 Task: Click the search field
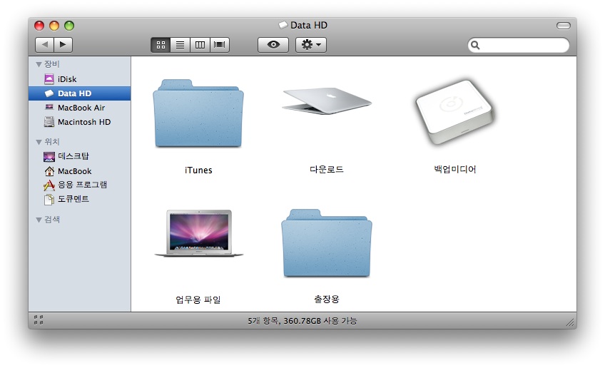point(519,45)
